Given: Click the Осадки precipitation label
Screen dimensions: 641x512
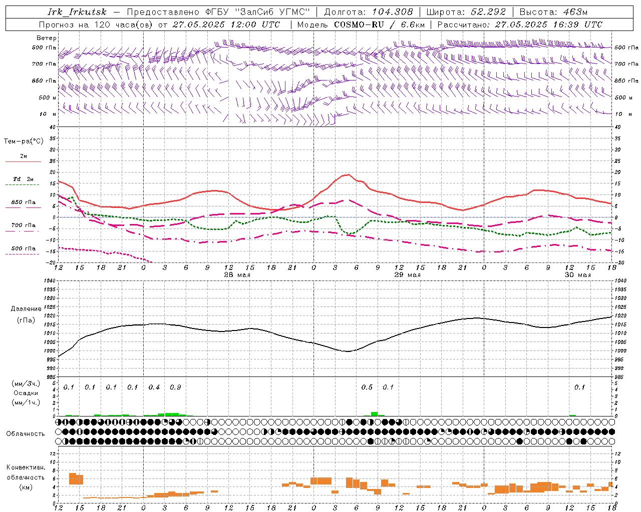Looking at the screenshot, I should click(26, 393).
